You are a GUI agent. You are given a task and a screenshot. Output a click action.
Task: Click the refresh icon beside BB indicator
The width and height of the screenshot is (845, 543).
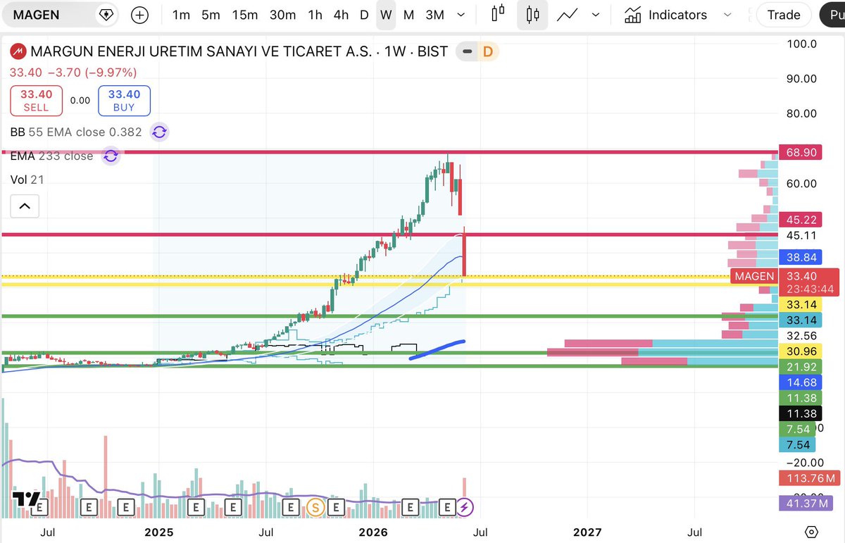pos(159,132)
